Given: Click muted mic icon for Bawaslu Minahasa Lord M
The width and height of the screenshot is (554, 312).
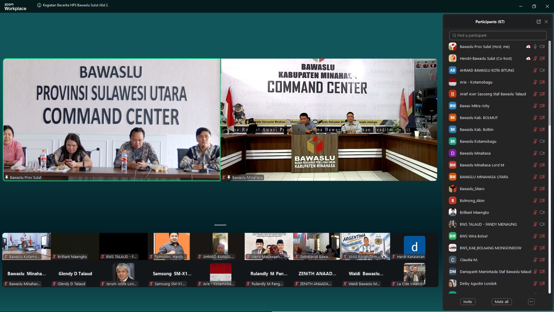Looking at the screenshot, I should pos(535,165).
